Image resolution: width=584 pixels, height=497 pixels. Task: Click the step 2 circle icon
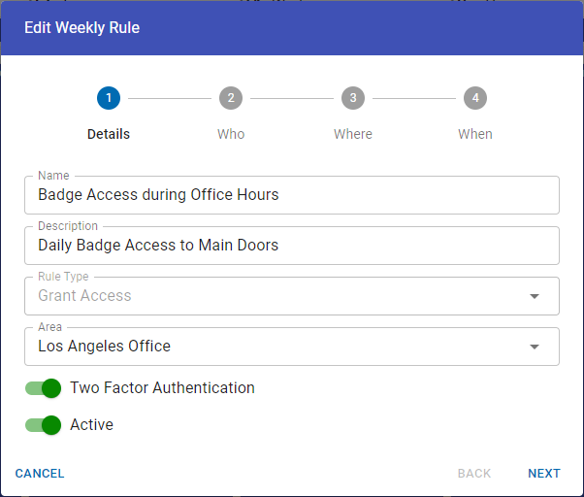click(x=231, y=98)
